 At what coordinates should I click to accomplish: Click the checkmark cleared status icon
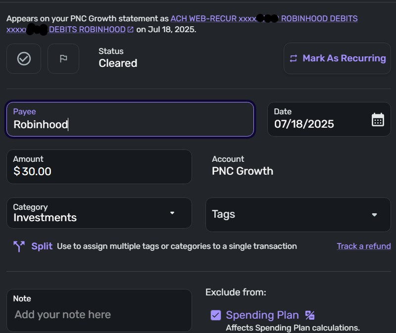(x=24, y=58)
